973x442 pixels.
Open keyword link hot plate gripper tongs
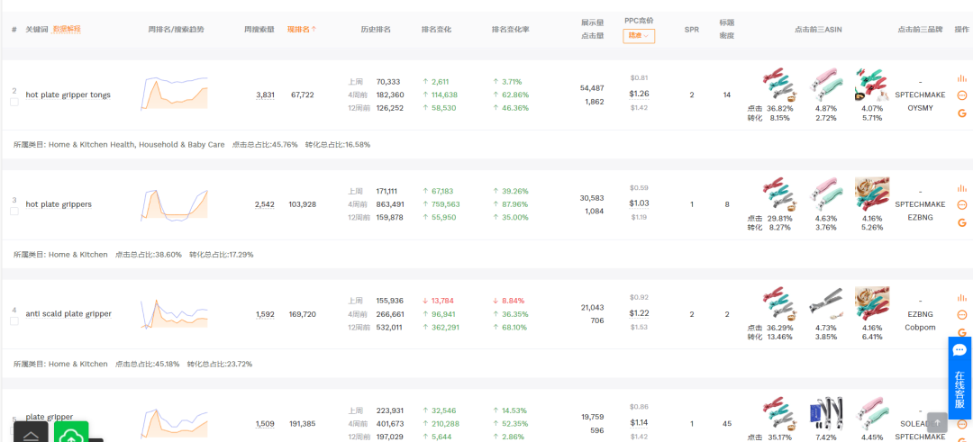point(68,95)
